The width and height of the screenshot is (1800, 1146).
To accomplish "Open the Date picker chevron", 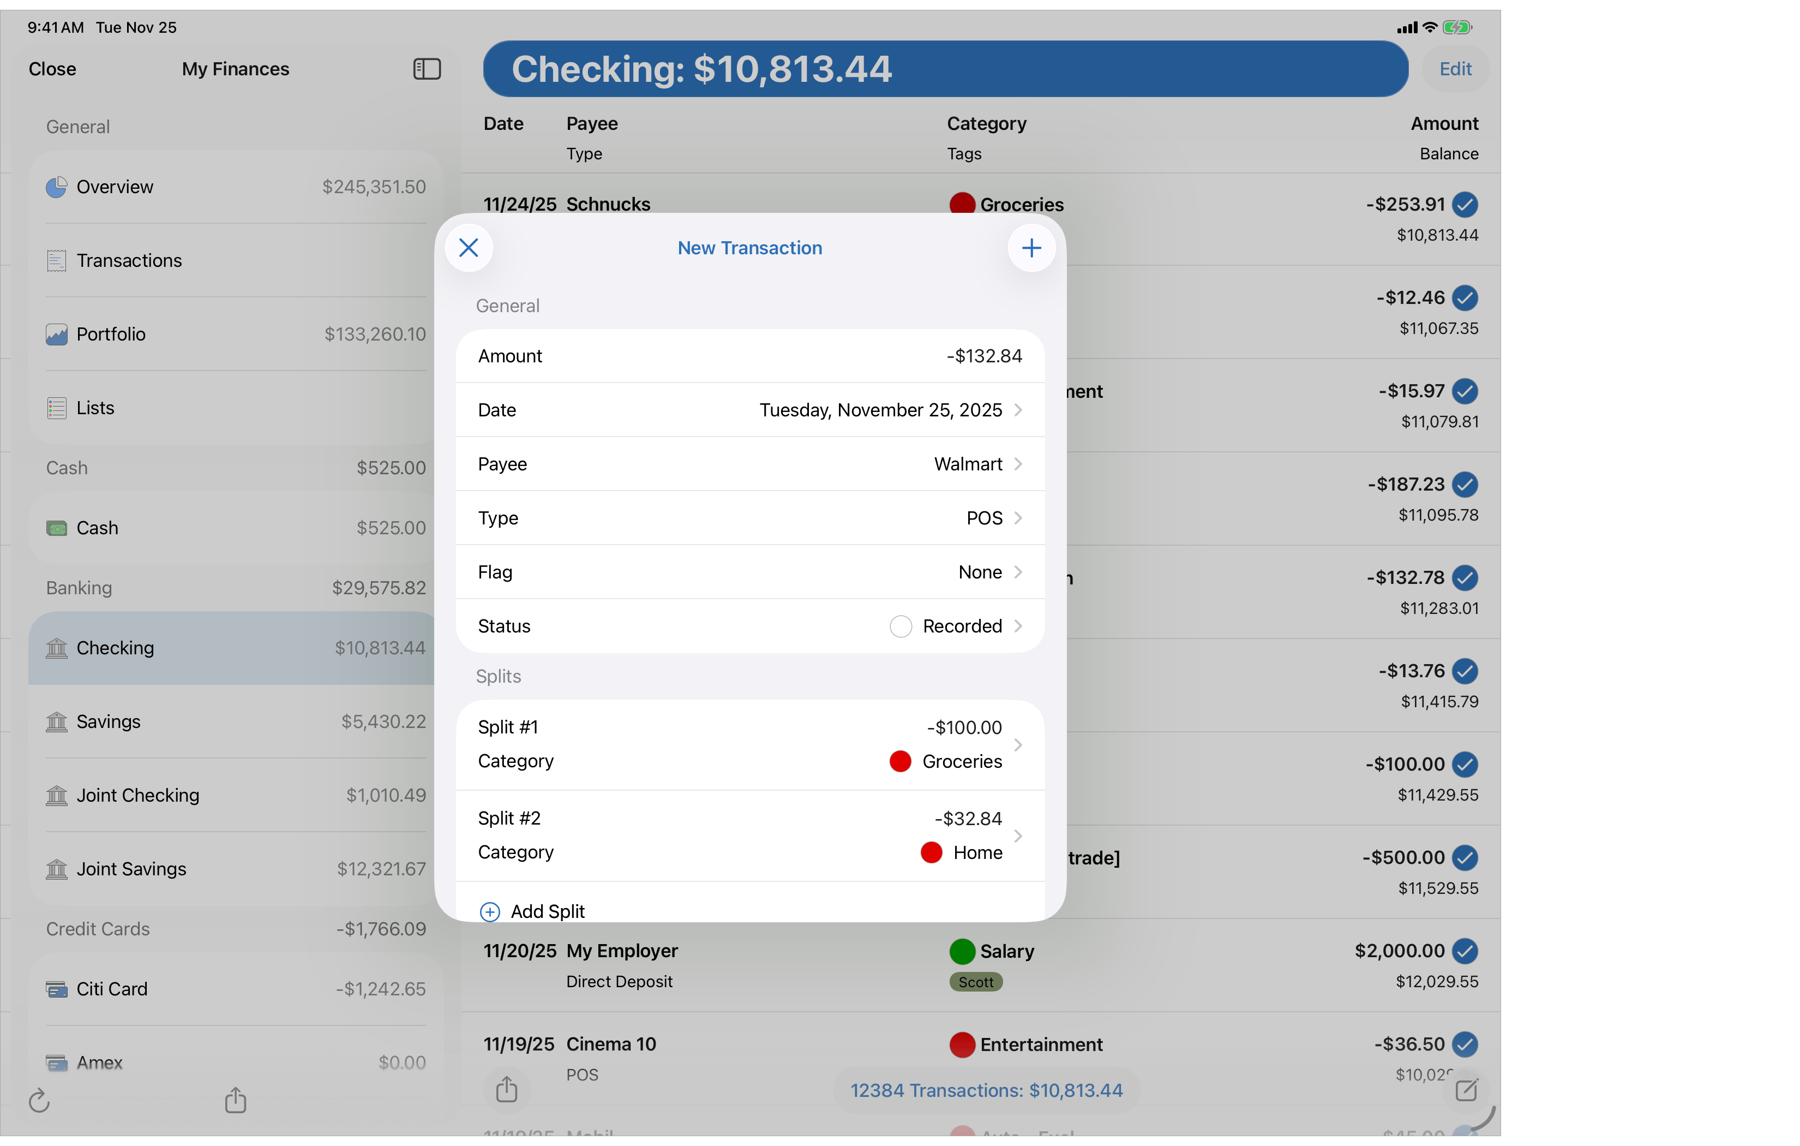I will point(1018,410).
